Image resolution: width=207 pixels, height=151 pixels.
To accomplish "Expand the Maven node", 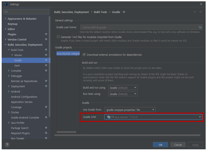I will pos(12,55).
